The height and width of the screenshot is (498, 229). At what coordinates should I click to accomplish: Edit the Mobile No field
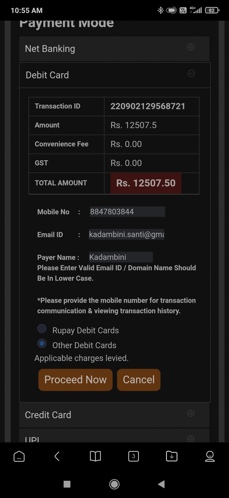click(x=127, y=212)
